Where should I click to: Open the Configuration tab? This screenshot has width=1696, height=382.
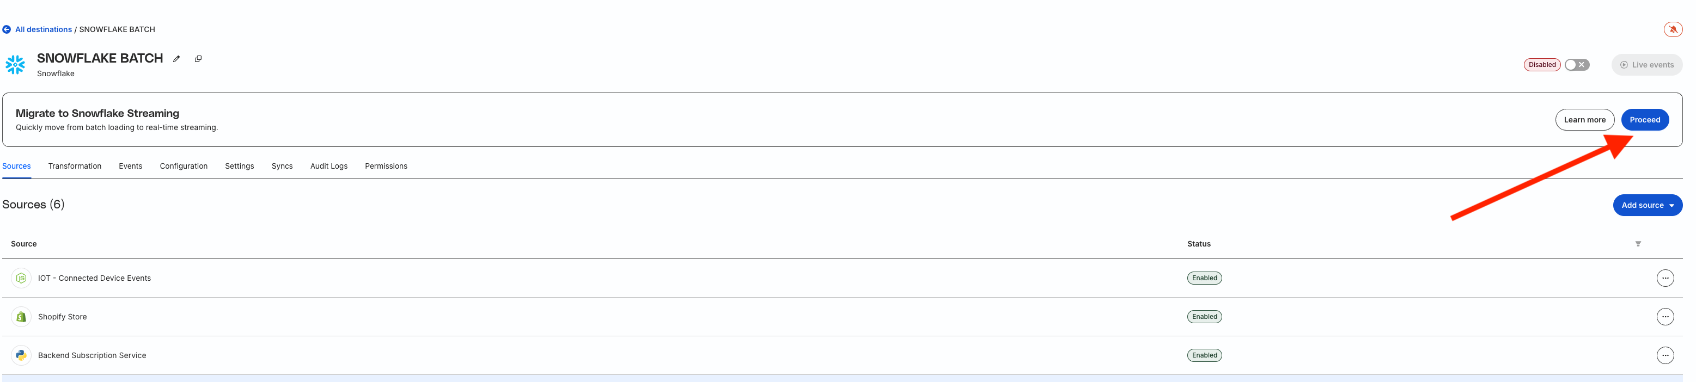pos(183,167)
